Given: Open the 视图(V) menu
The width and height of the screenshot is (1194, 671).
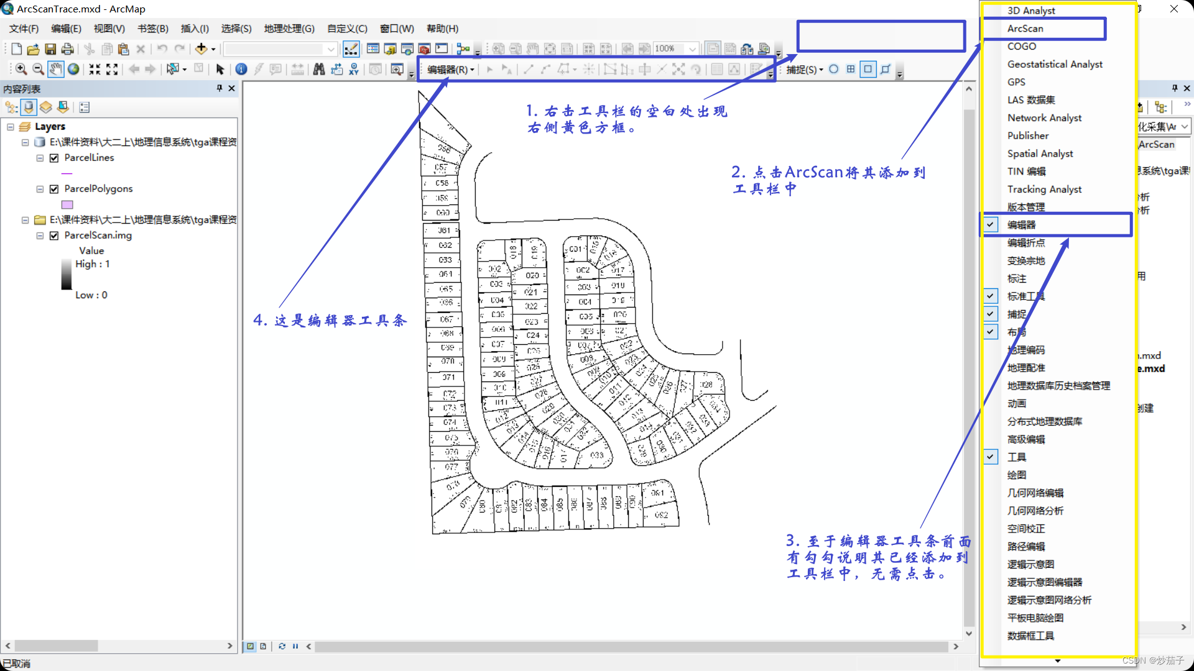Looking at the screenshot, I should click(x=109, y=29).
